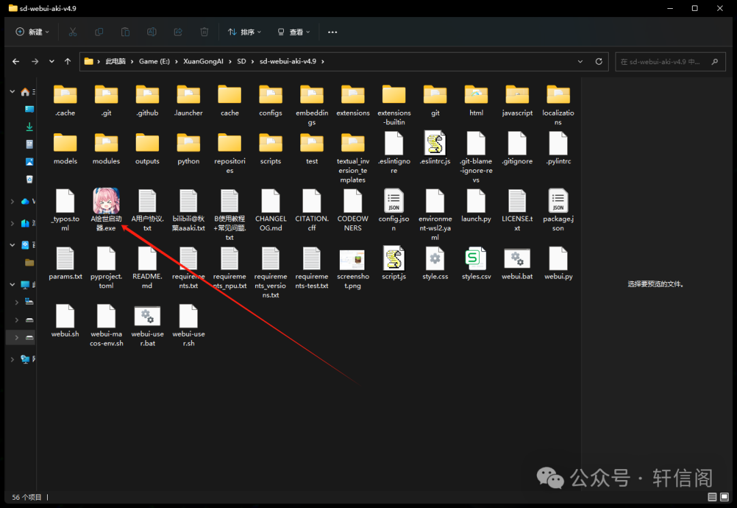Go up one folder level with the up arrow

pyautogui.click(x=68, y=61)
